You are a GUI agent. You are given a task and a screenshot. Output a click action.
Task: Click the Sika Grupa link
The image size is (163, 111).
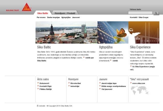[143, 17]
